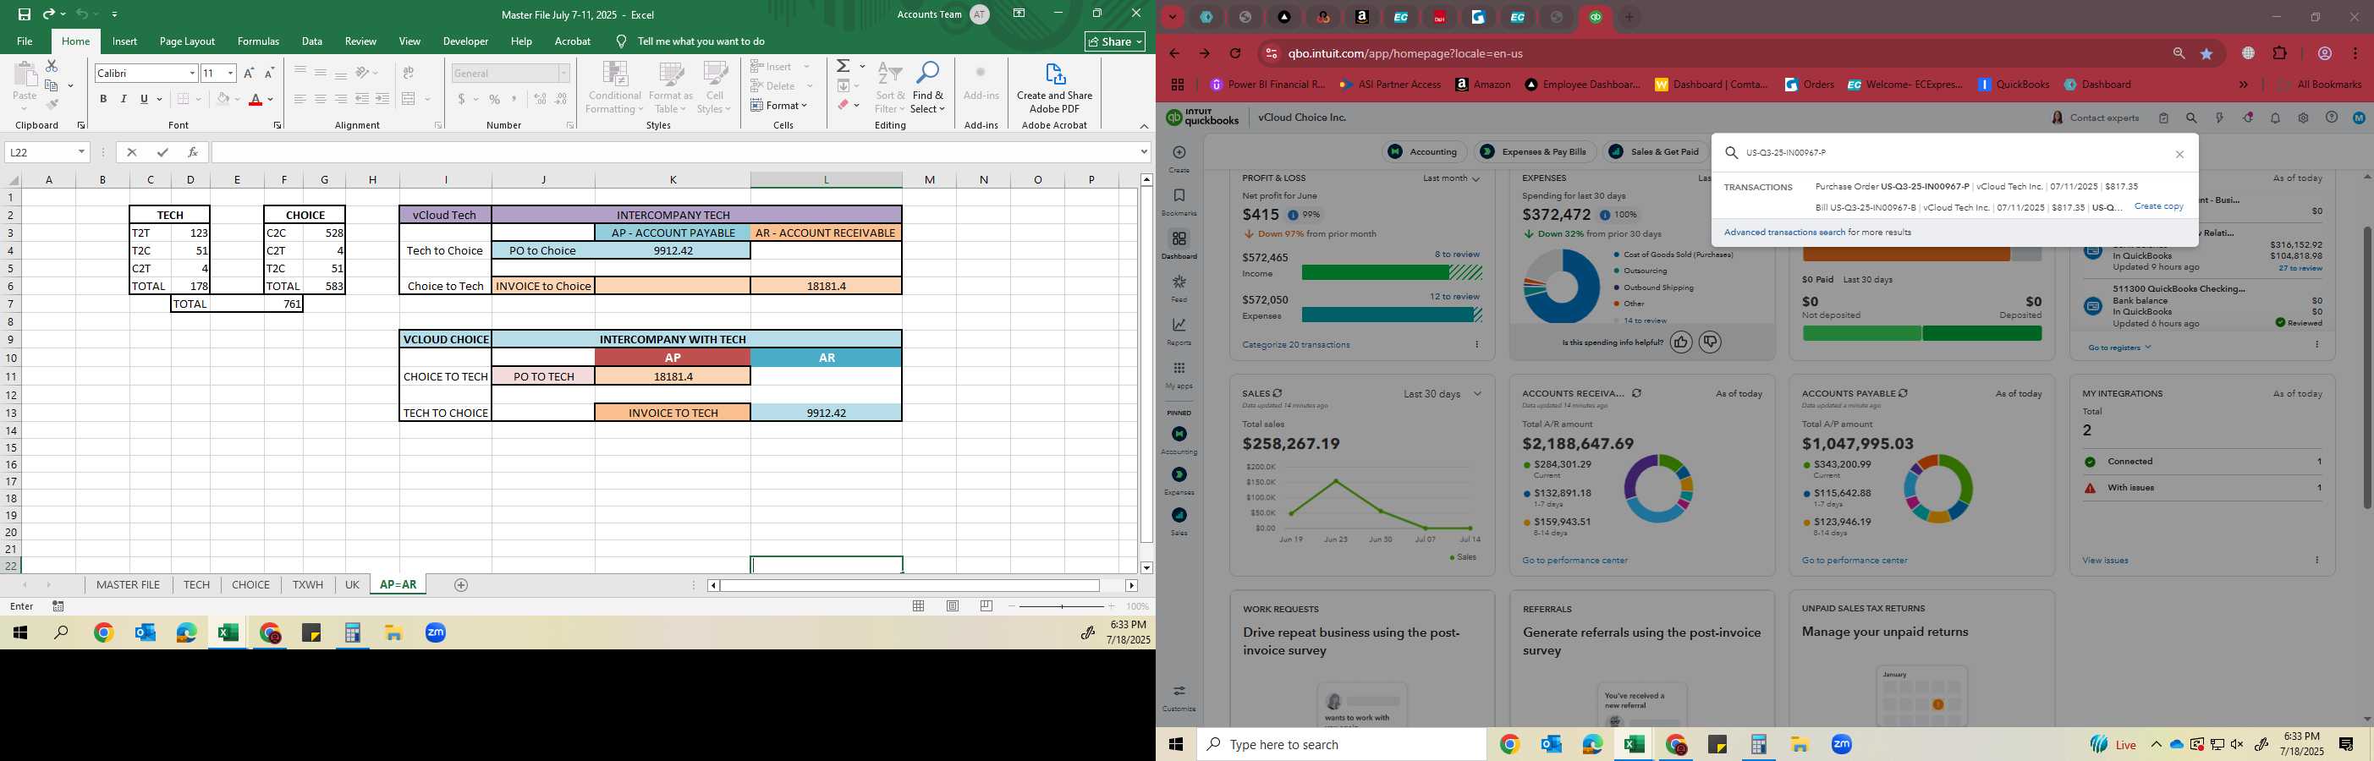2374x761 pixels.
Task: Open Zoom from the left Windows taskbar
Action: click(436, 633)
